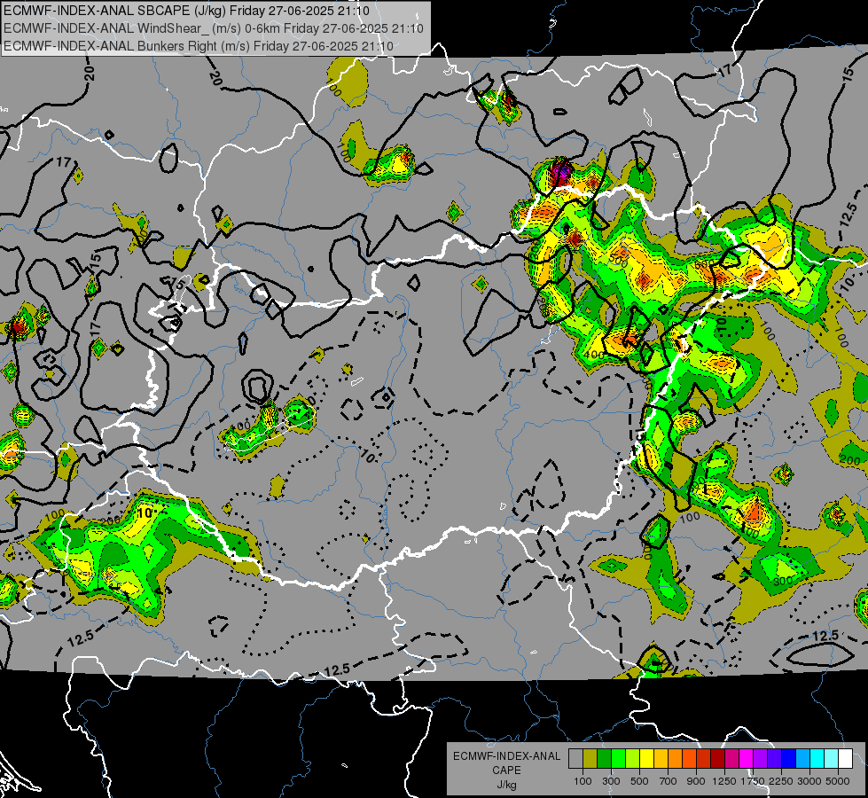Select the orange swatch after 700
This screenshot has width=868, height=798.
point(675,759)
